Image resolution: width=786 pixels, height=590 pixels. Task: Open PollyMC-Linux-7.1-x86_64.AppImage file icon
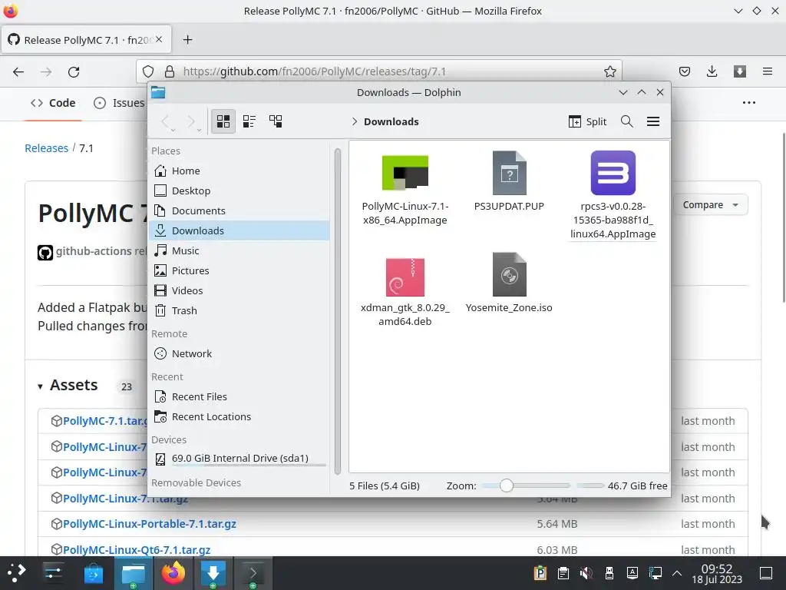click(x=405, y=173)
